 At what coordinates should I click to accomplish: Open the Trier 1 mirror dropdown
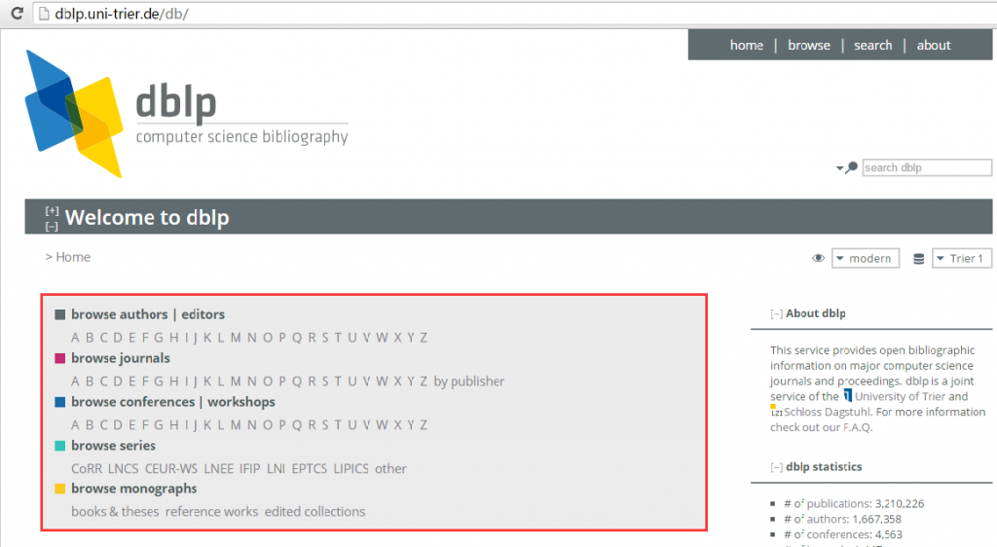point(961,259)
